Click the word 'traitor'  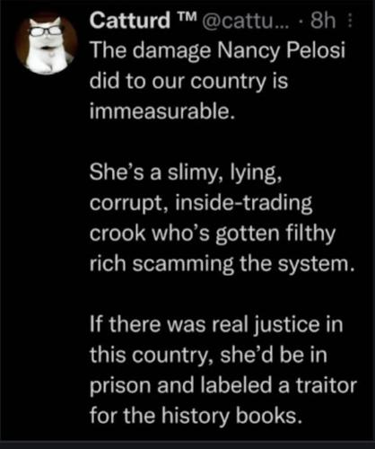click(327, 385)
